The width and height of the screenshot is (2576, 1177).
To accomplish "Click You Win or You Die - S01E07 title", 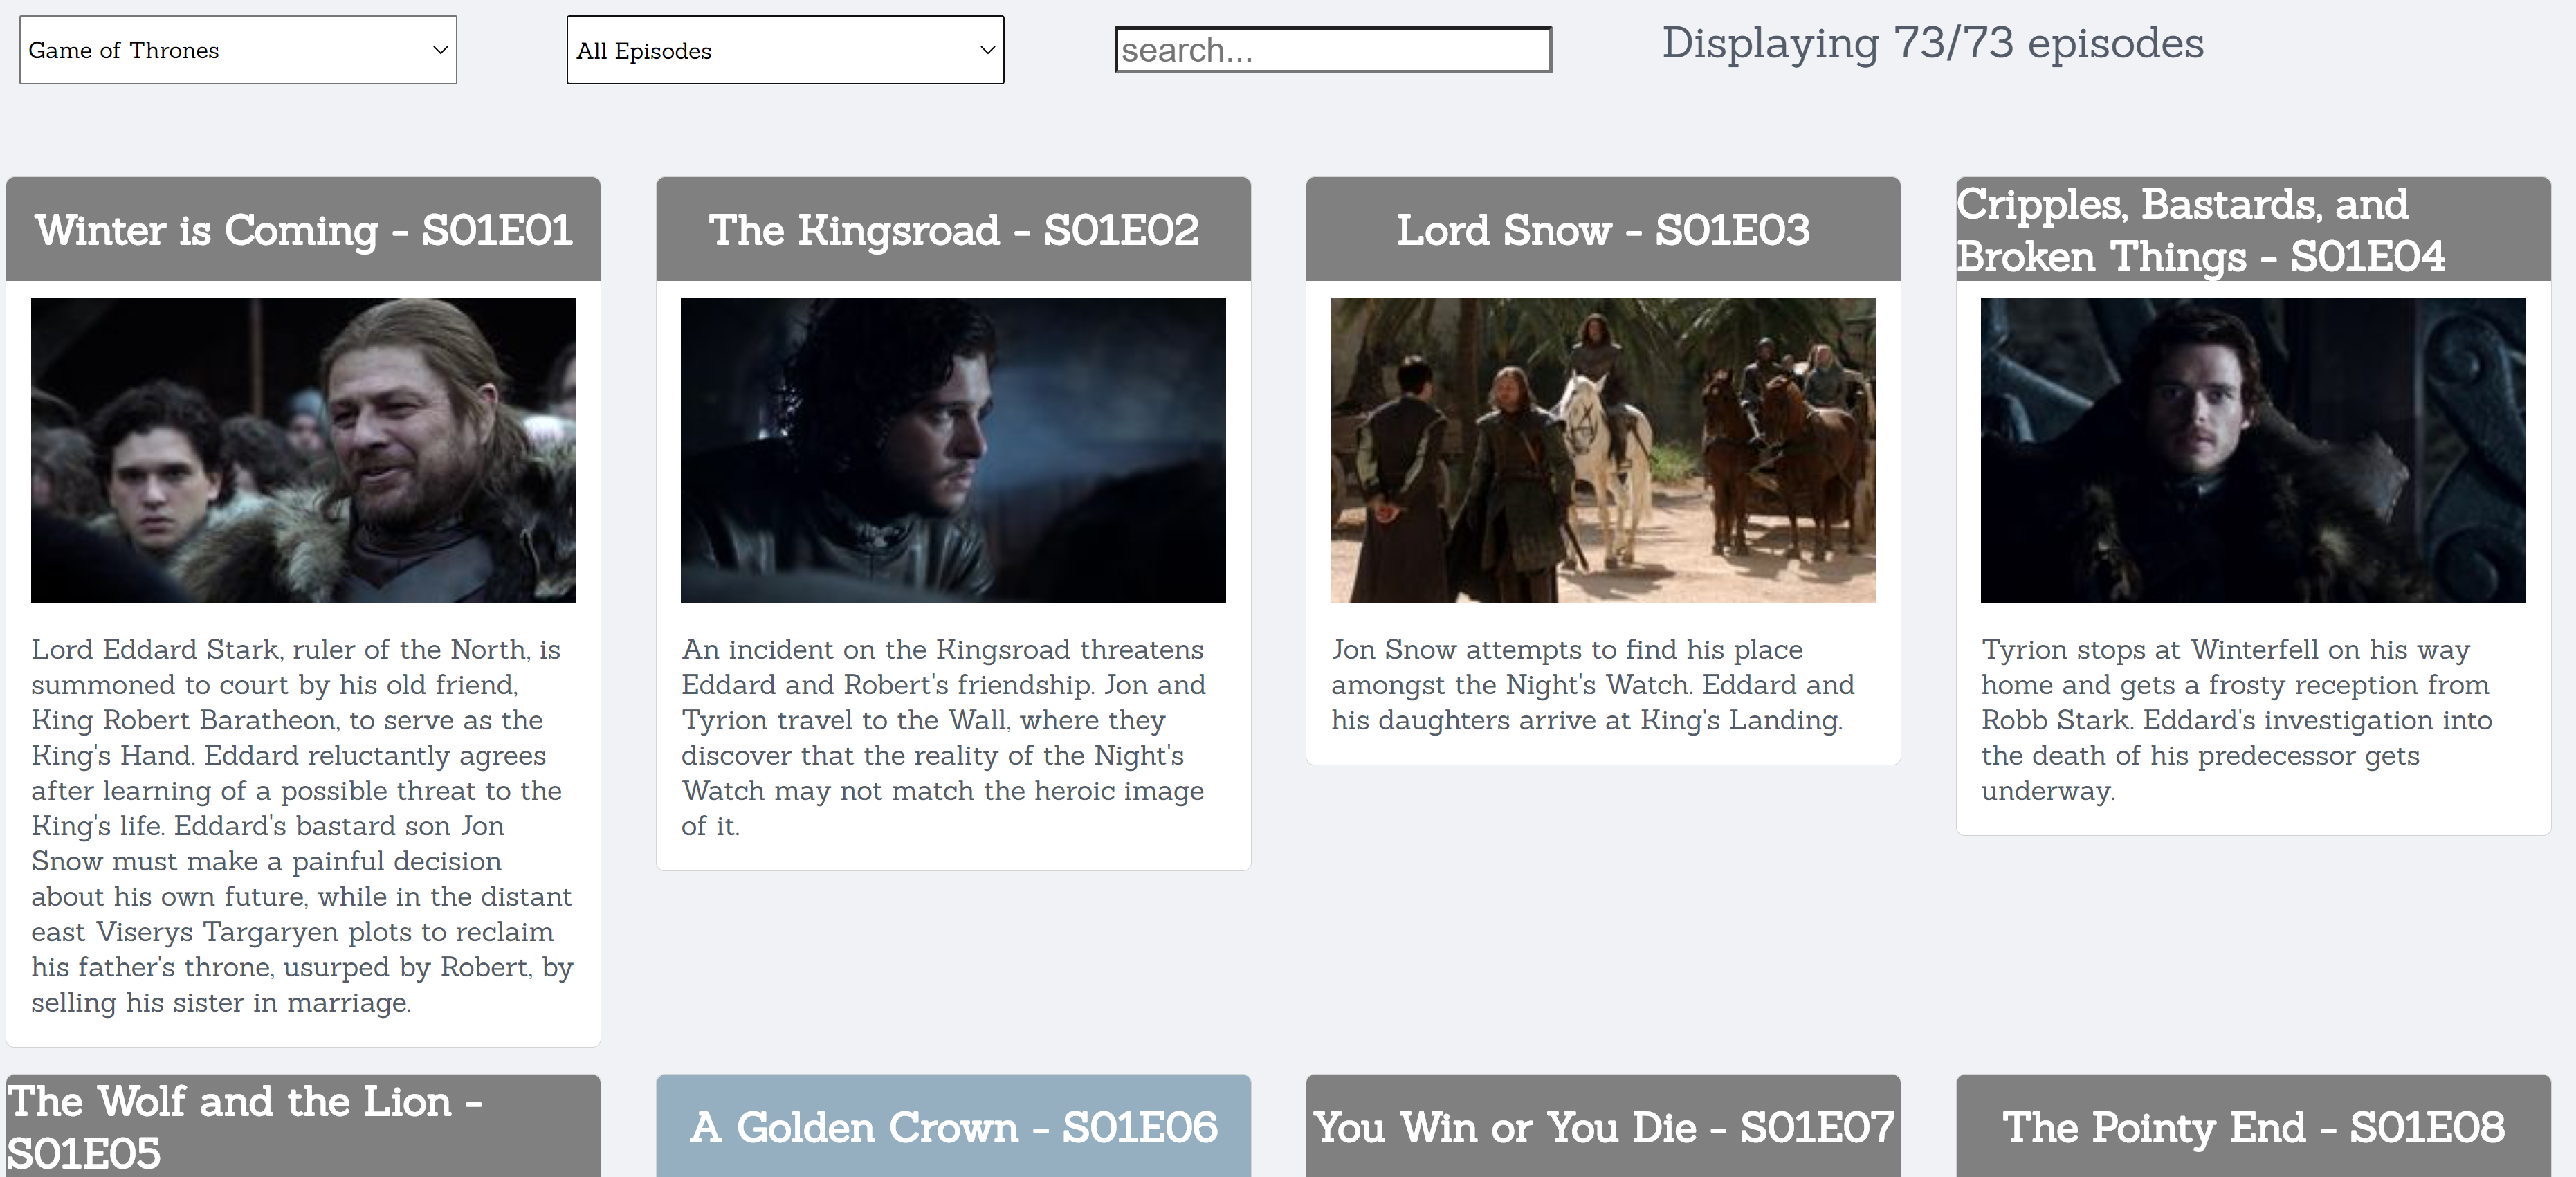I will (x=1602, y=1128).
